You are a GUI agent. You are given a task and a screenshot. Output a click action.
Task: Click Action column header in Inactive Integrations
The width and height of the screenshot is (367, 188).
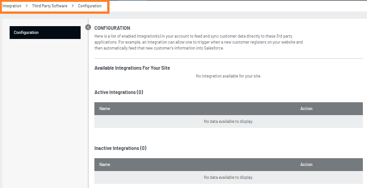point(306,165)
